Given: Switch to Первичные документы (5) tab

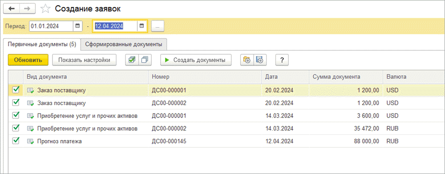Looking at the screenshot, I should click(42, 45).
